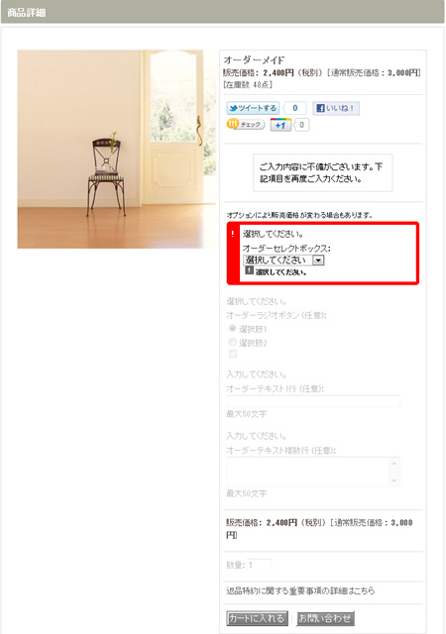Click the textarea scroll down arrow
Viewport: 446px width, 634px height.
click(x=394, y=480)
